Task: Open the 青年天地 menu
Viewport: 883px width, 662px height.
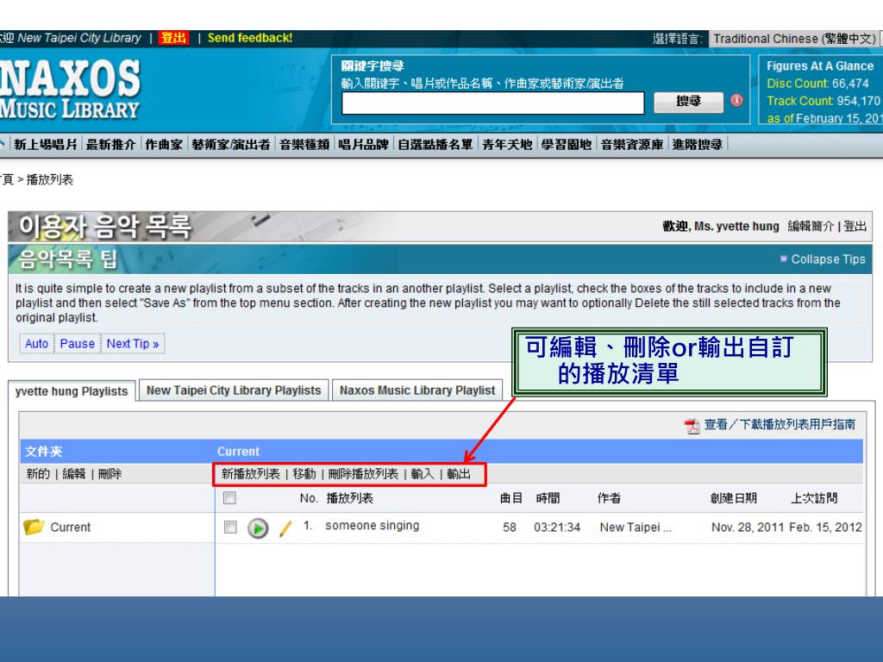Action: [507, 145]
